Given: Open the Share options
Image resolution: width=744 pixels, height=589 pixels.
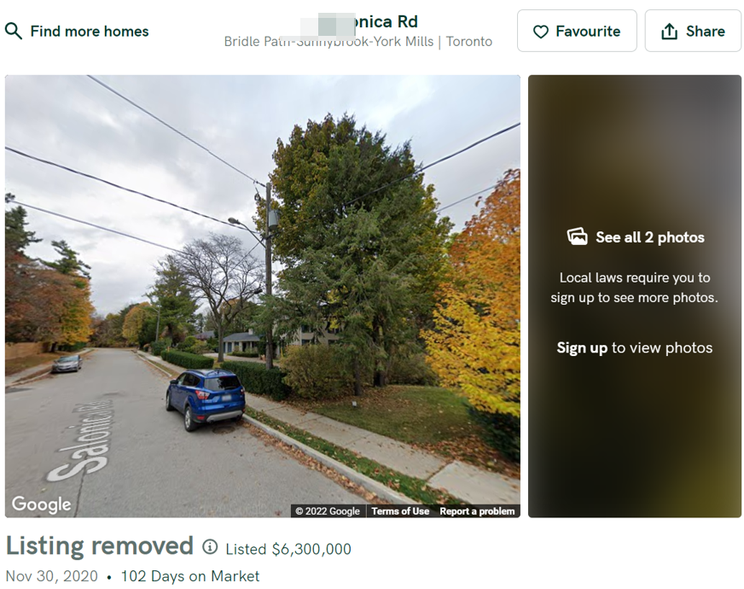Looking at the screenshot, I should (x=693, y=31).
